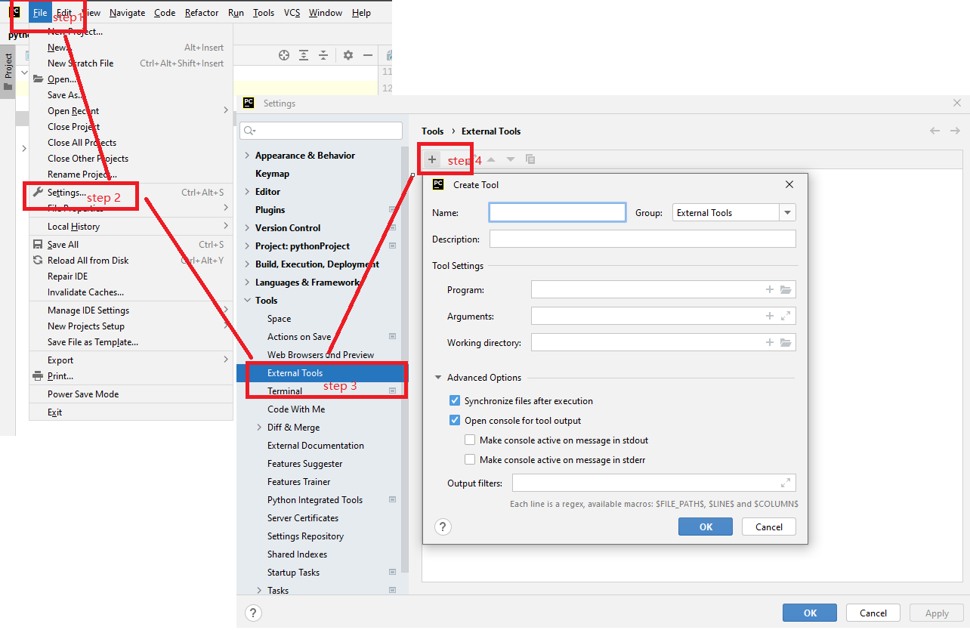Open the Refactor menu in the menu bar
The height and width of the screenshot is (630, 970).
(202, 13)
